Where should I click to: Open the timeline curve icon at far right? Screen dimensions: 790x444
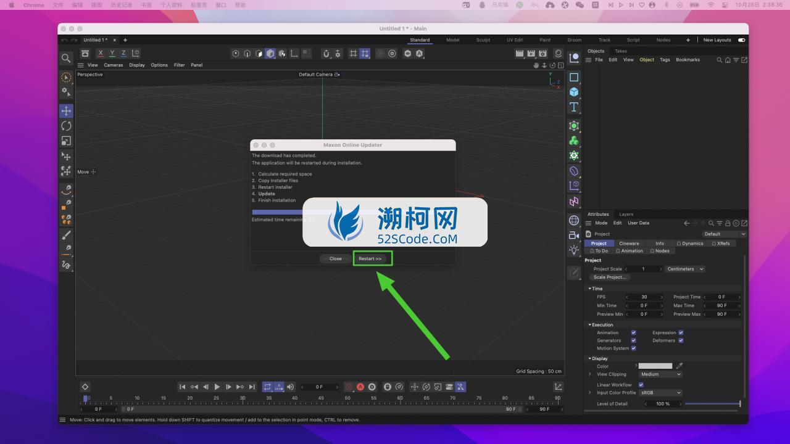(559, 387)
